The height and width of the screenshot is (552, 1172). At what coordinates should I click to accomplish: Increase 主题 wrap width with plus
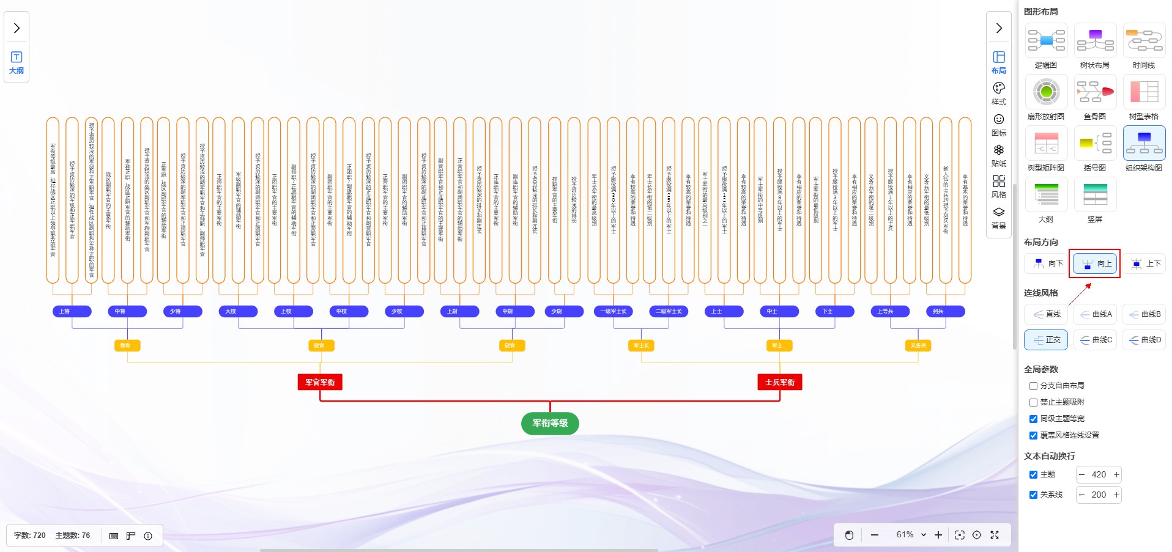1116,475
